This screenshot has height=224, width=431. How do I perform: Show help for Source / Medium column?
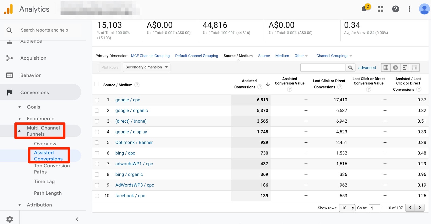click(137, 85)
